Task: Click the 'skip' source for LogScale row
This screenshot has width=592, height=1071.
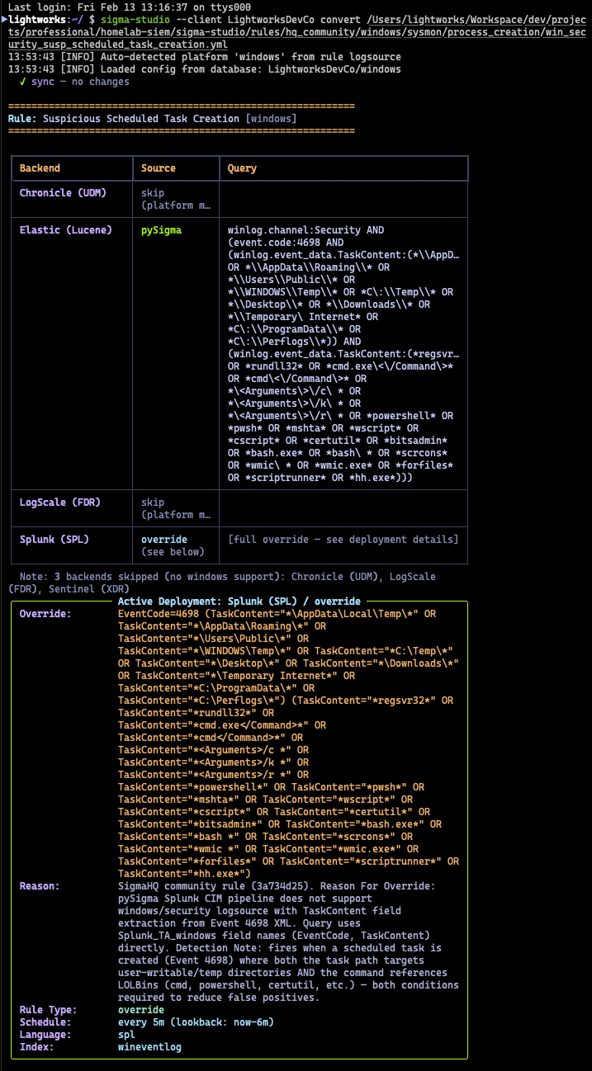Action: pyautogui.click(x=153, y=502)
